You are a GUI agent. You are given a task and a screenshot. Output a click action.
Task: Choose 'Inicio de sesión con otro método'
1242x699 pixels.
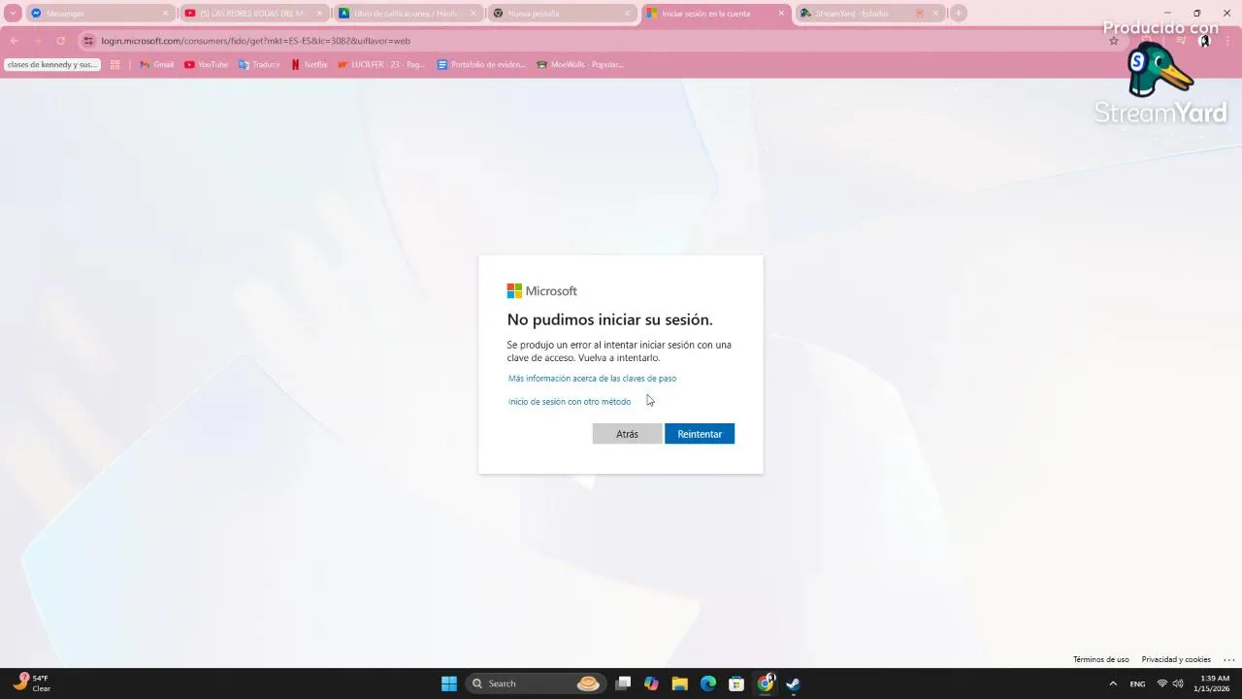570,402
